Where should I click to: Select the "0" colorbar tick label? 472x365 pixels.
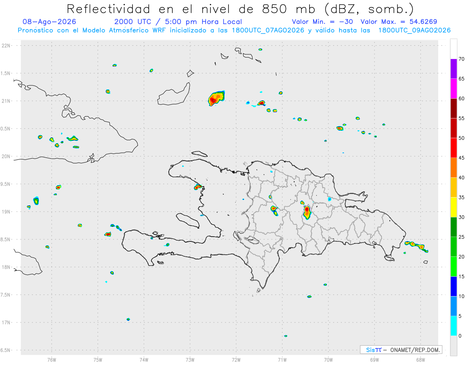coord(460,336)
